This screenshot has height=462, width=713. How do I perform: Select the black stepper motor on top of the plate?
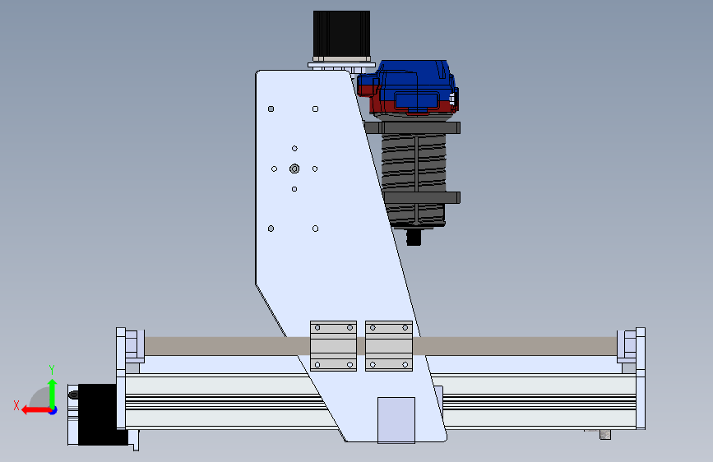click(x=341, y=35)
